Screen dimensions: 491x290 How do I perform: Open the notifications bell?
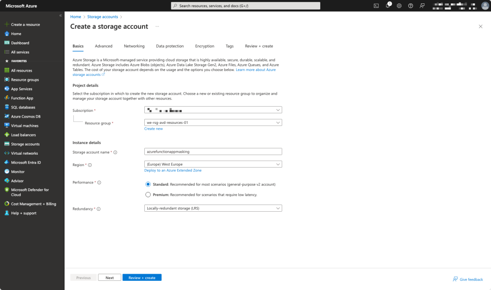(x=387, y=6)
